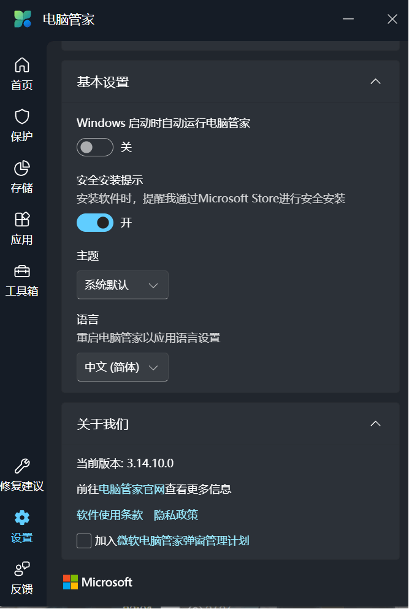Open the 微软电脑管家弹窗管理计划 link
The height and width of the screenshot is (609, 409).
[183, 541]
